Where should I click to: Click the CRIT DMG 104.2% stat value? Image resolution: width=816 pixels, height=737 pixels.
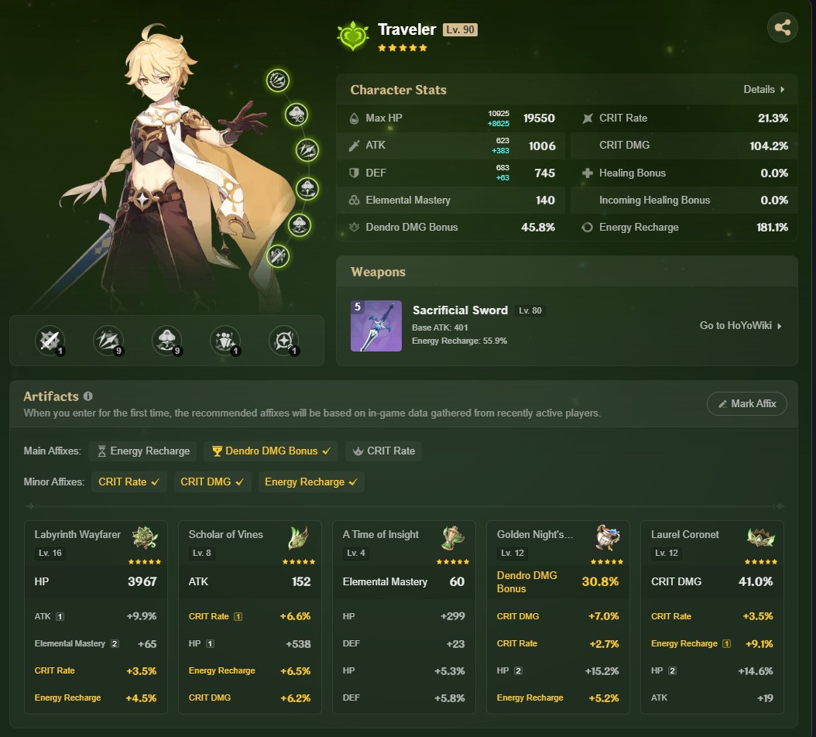click(769, 146)
